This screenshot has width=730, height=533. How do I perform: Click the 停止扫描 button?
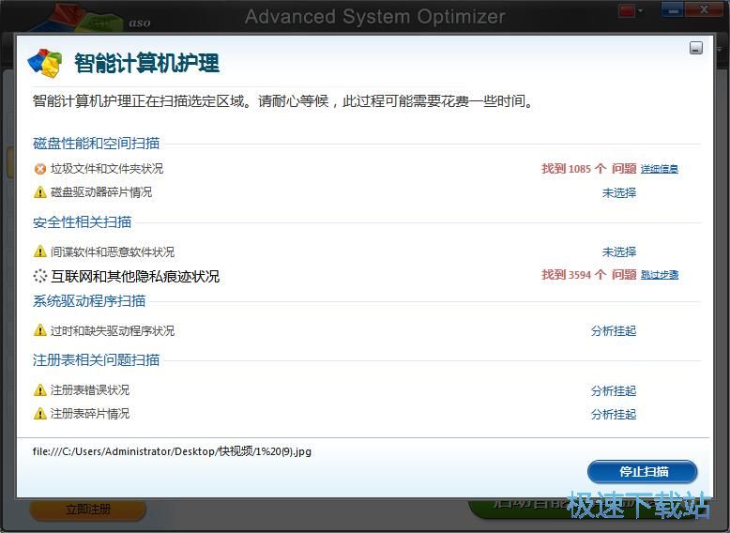(x=643, y=472)
